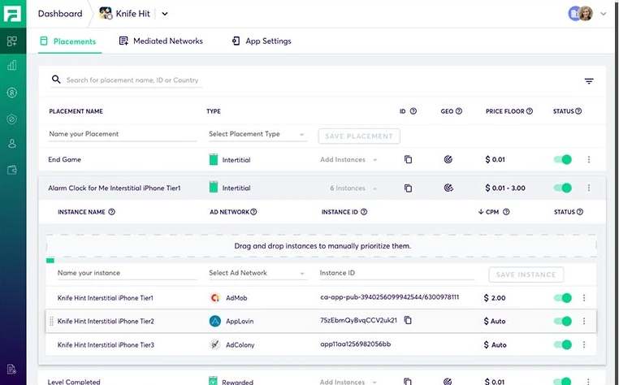The width and height of the screenshot is (619, 385).
Task: Click the $ 0.01 - 3.00 price floor
Action: tap(505, 188)
